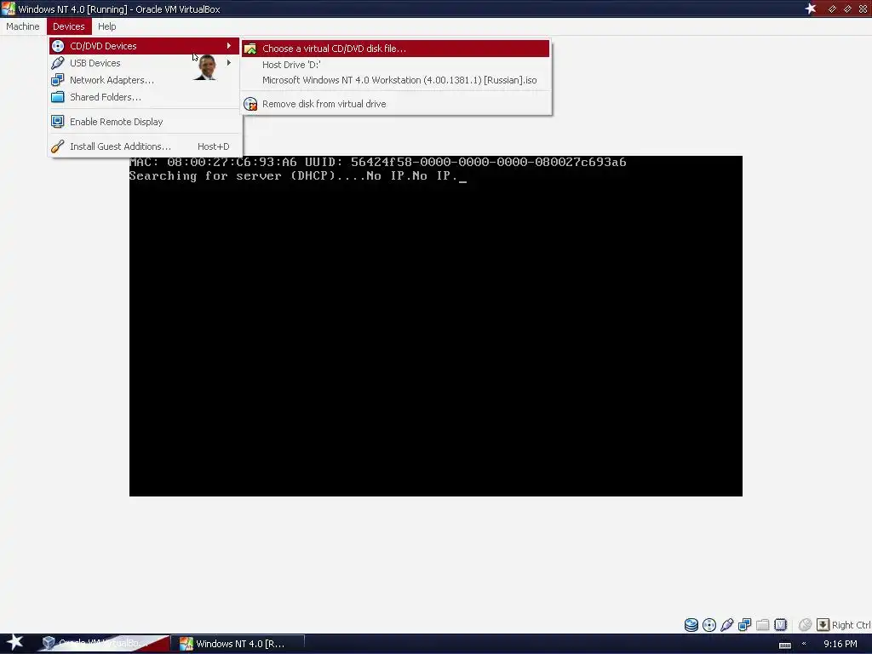Click the Network Adapters monitors icon
Screen dimensions: 872x654
[58, 80]
